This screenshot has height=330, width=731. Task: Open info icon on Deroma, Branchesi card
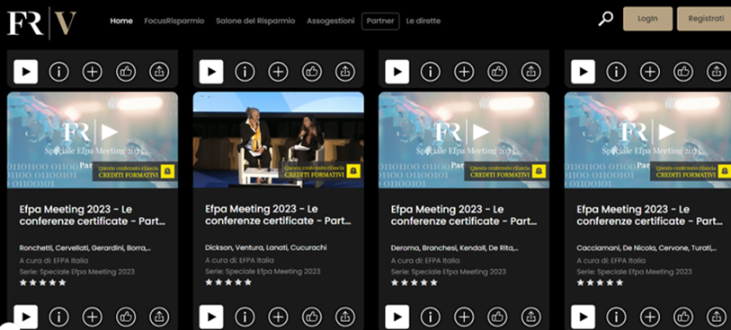click(431, 317)
